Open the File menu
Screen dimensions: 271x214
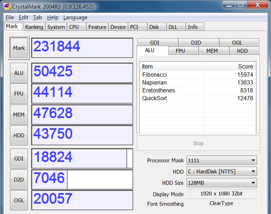tap(10, 17)
